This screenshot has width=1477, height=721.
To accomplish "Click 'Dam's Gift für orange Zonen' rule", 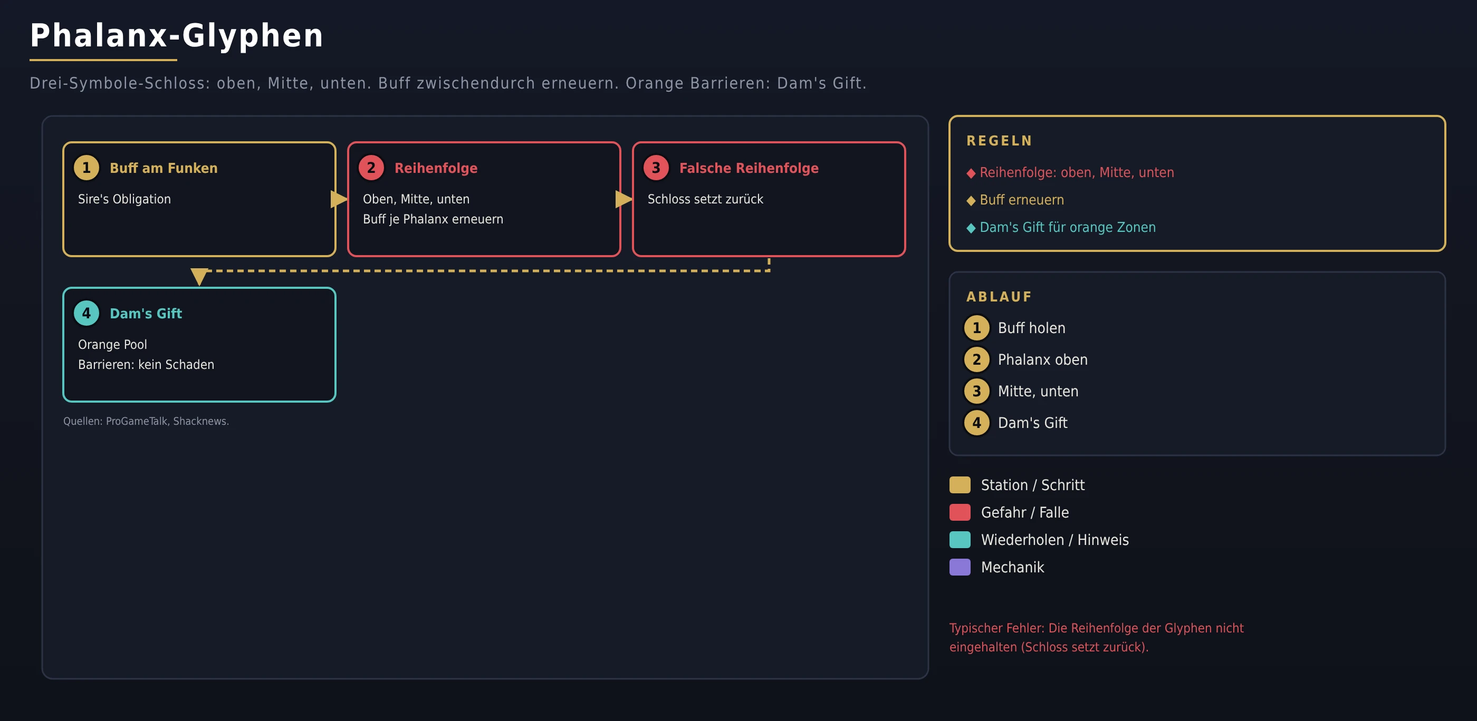I will pyautogui.click(x=1068, y=227).
